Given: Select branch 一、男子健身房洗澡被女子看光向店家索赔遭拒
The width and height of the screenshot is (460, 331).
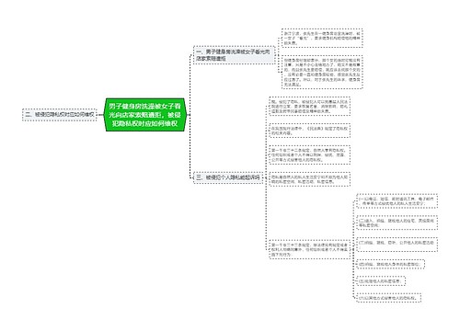Looking at the screenshot, I should [234, 55].
